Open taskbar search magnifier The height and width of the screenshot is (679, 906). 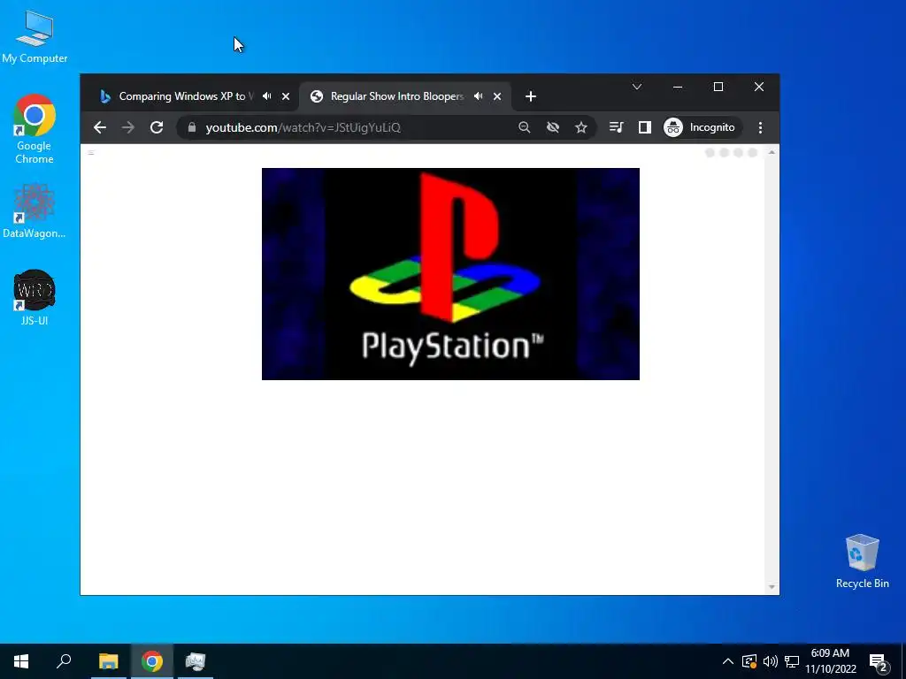64,661
